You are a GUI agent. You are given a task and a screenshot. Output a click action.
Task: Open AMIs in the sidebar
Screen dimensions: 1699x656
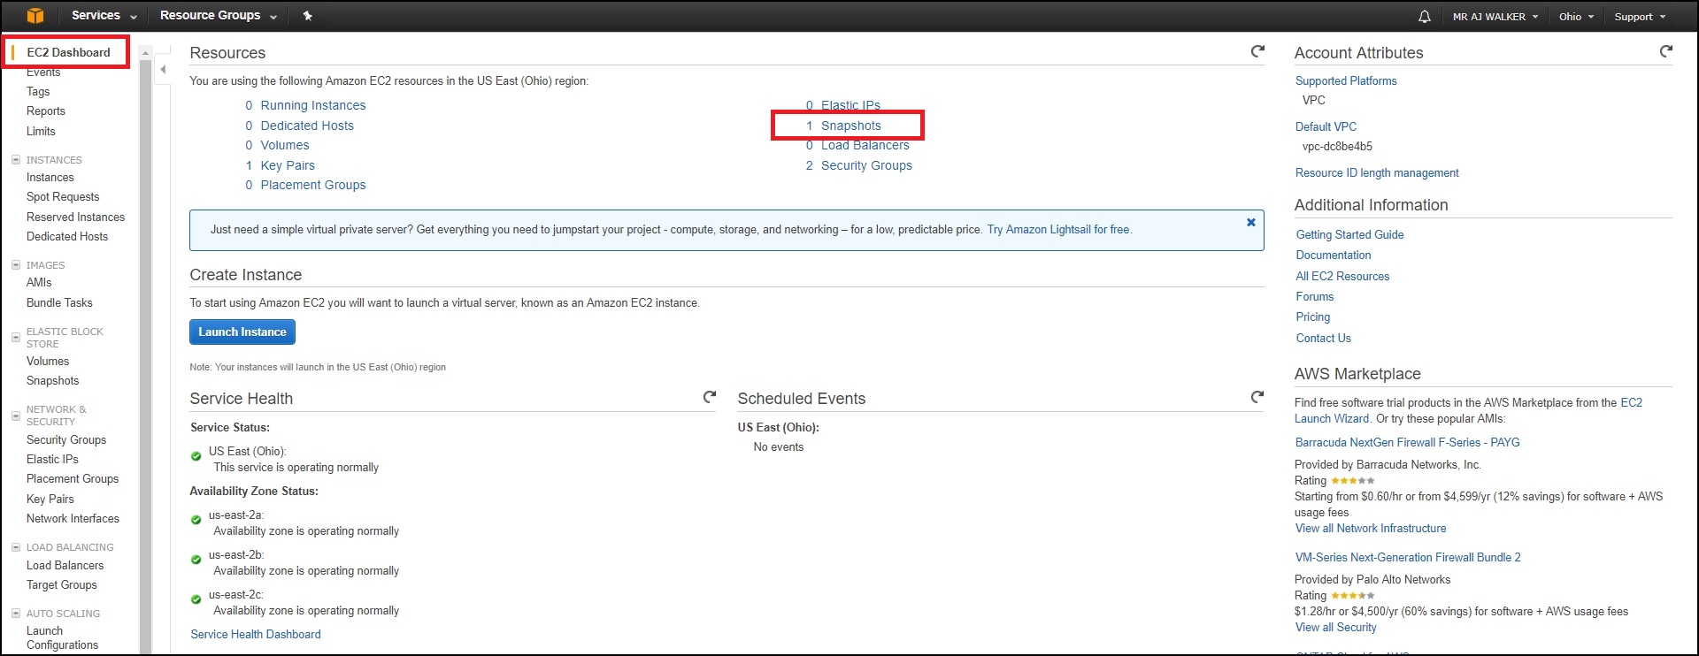pos(39,283)
